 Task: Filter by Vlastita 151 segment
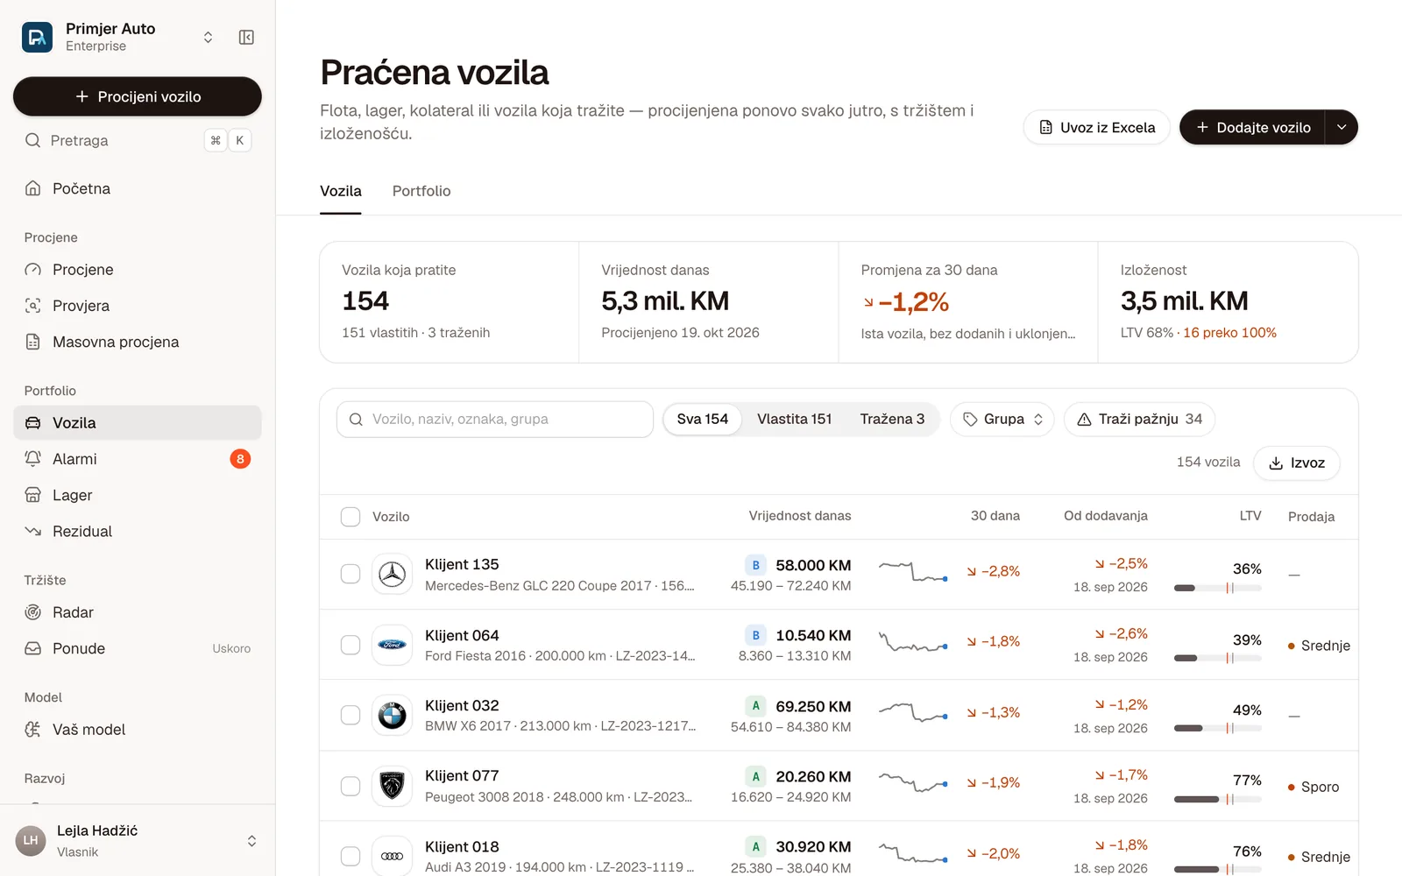[795, 419]
